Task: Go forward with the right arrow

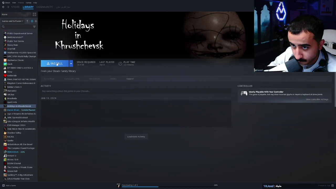Action: pos(8,7)
